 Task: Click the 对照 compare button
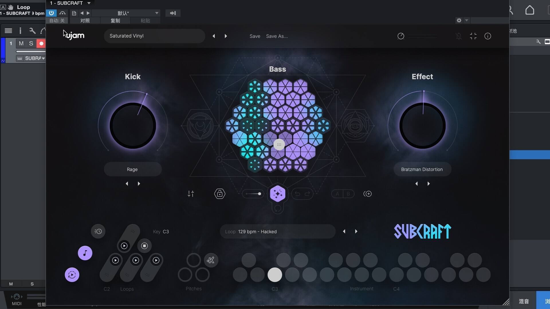[x=85, y=21]
